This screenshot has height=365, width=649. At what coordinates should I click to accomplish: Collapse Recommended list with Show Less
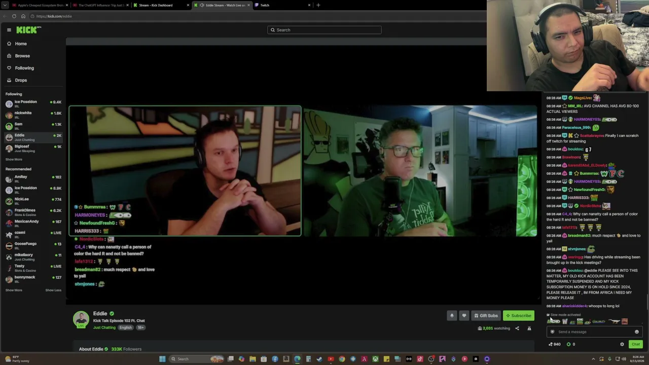(x=53, y=290)
